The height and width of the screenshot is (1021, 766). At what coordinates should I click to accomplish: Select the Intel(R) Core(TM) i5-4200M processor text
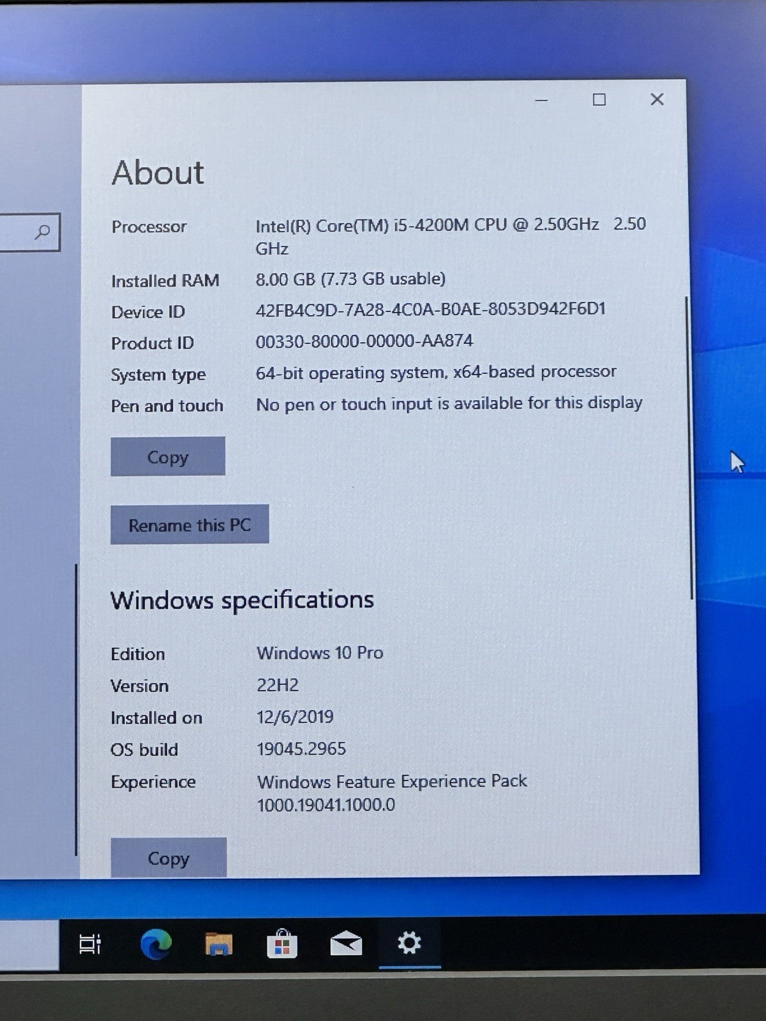pos(451,235)
